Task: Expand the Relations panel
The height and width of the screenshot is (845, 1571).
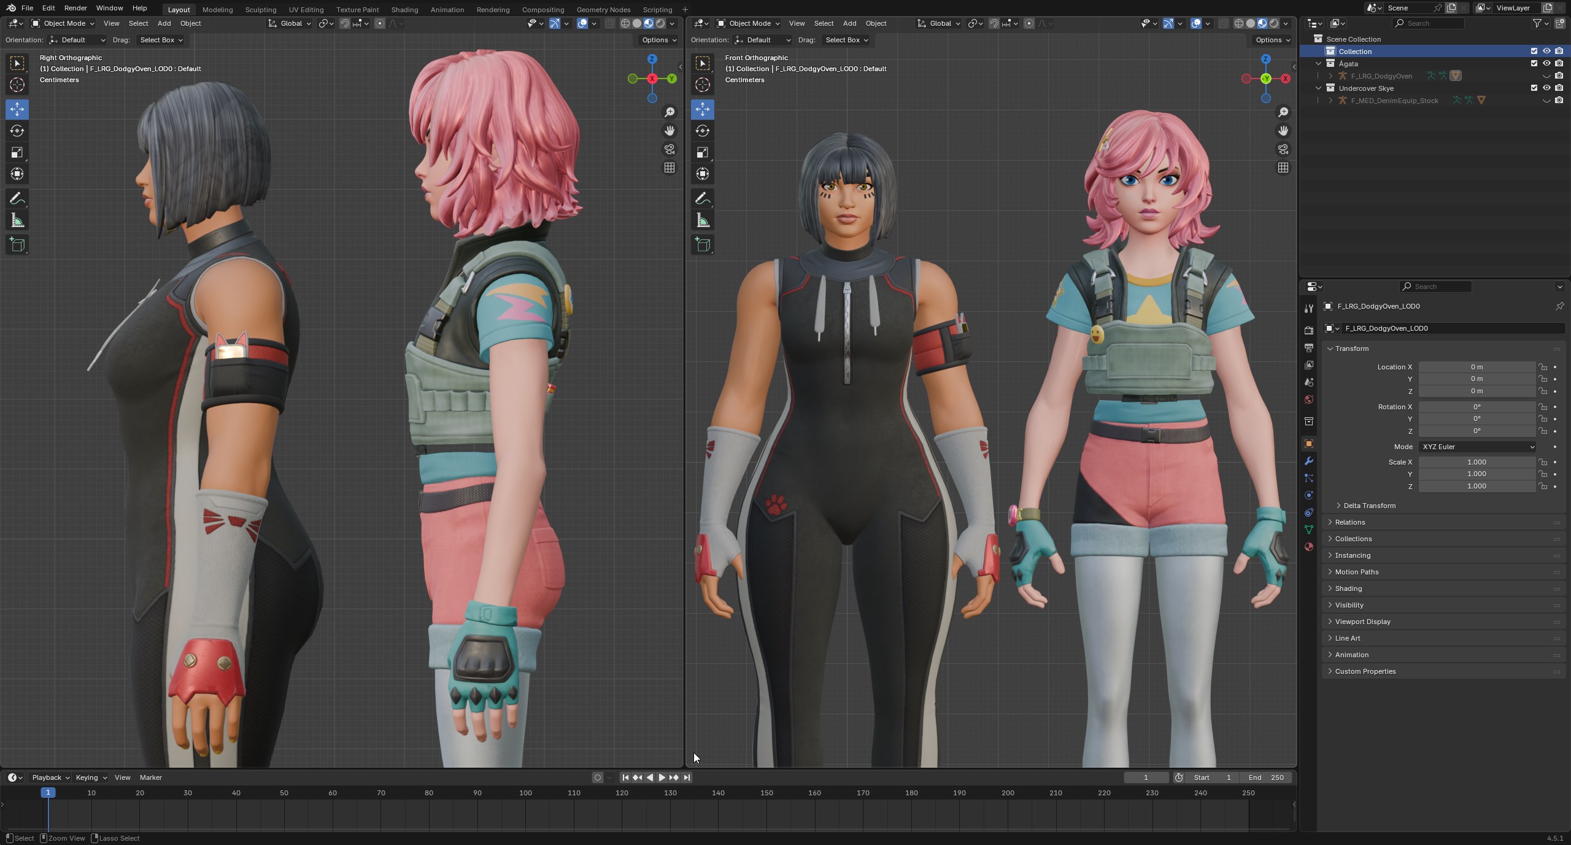Action: tap(1350, 522)
